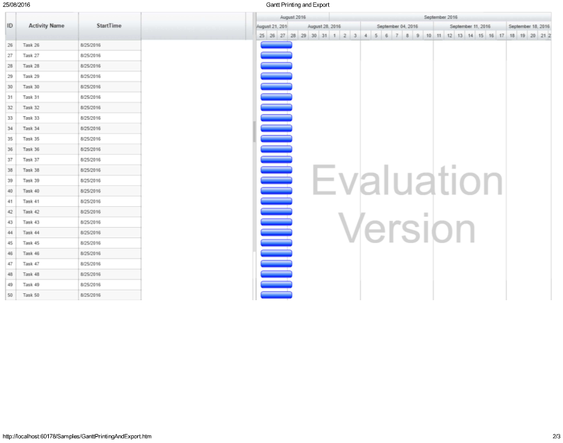
Task: Click day 4 in the timeline header
Action: (x=366, y=36)
